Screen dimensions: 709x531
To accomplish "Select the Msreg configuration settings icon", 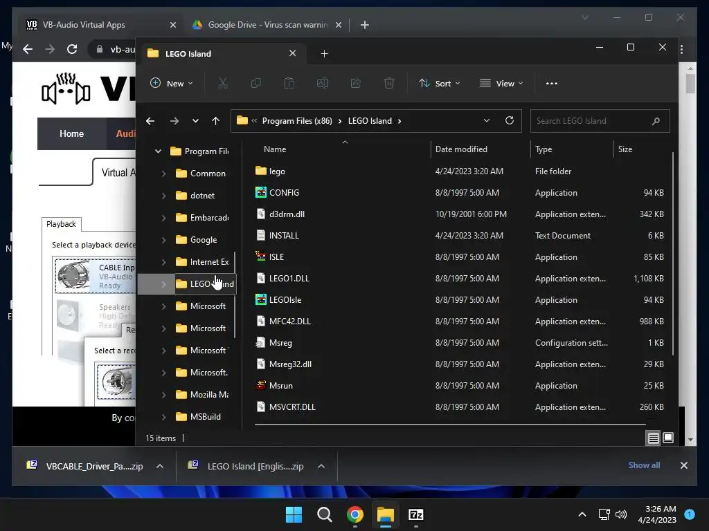I will (261, 342).
